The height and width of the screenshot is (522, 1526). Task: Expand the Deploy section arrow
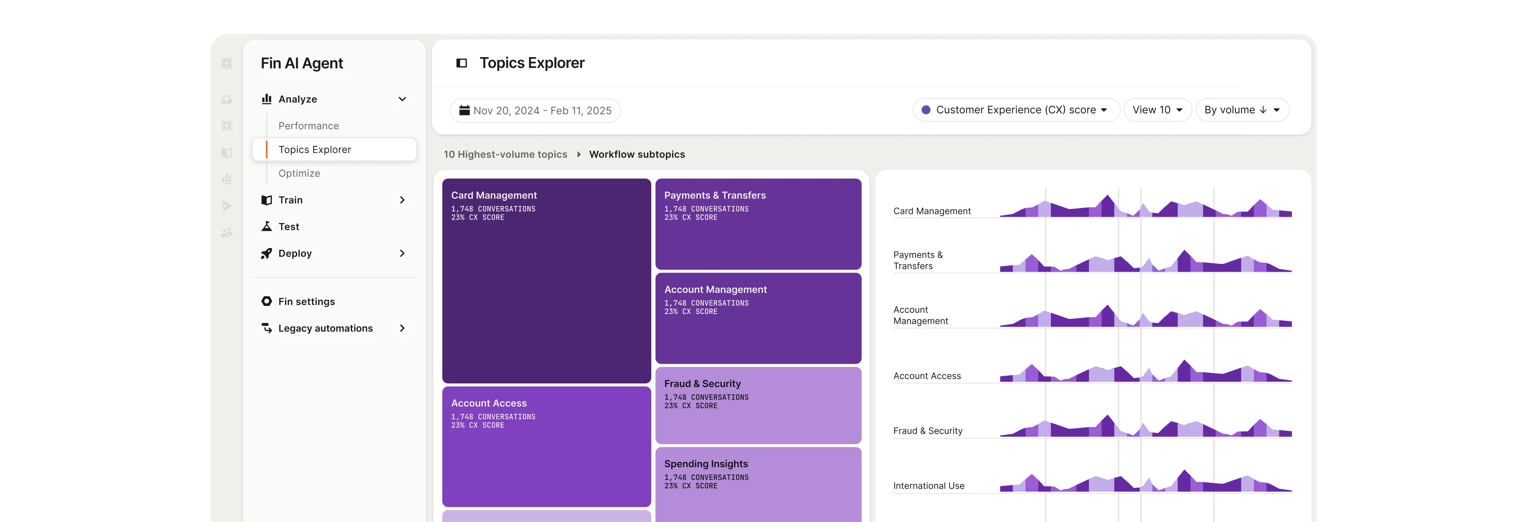402,253
